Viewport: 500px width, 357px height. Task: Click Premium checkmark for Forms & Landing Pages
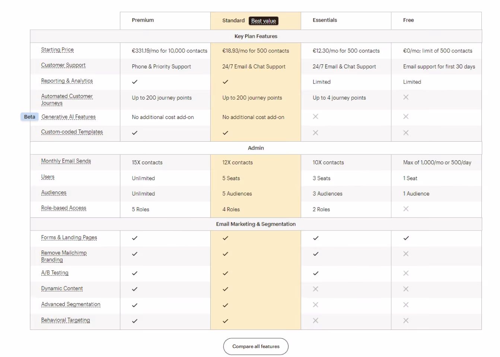[135, 238]
